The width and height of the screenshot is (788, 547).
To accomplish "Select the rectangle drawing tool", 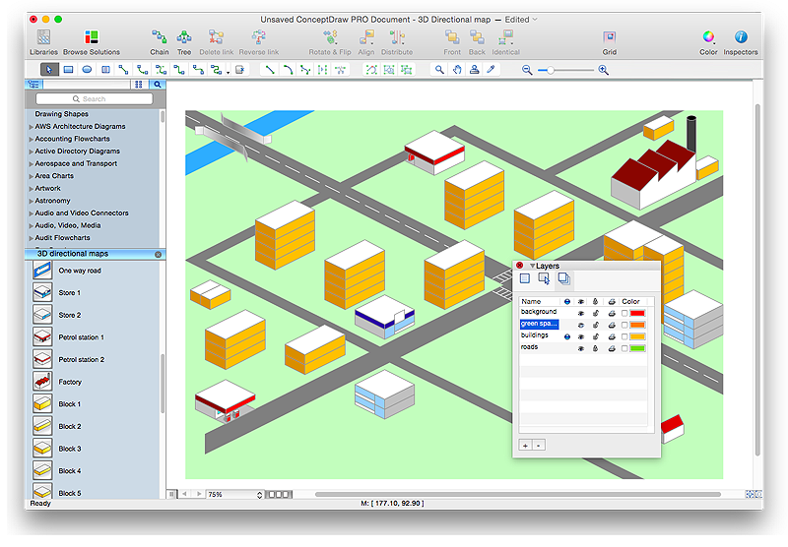I will click(x=68, y=70).
